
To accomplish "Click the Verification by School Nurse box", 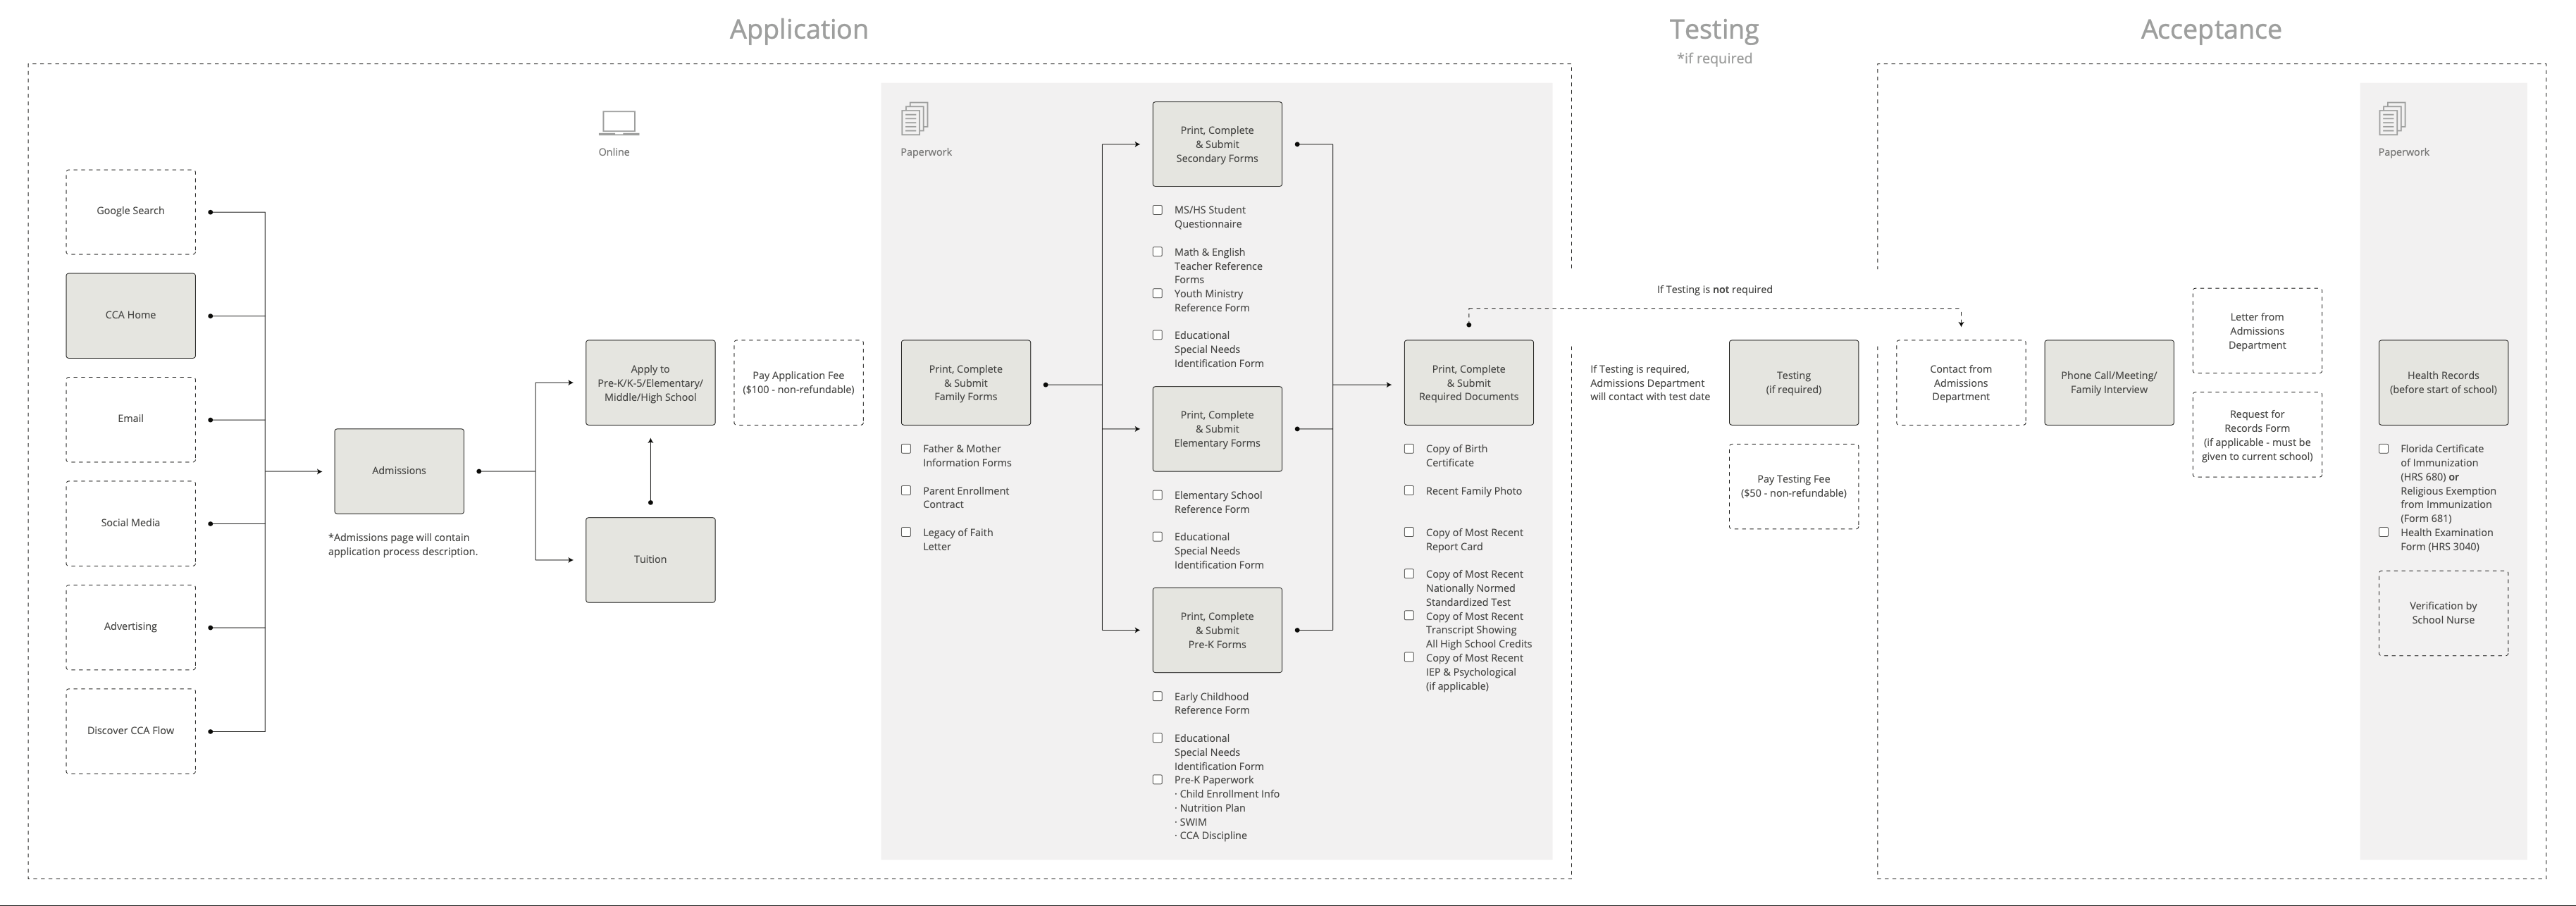I will (x=2442, y=613).
